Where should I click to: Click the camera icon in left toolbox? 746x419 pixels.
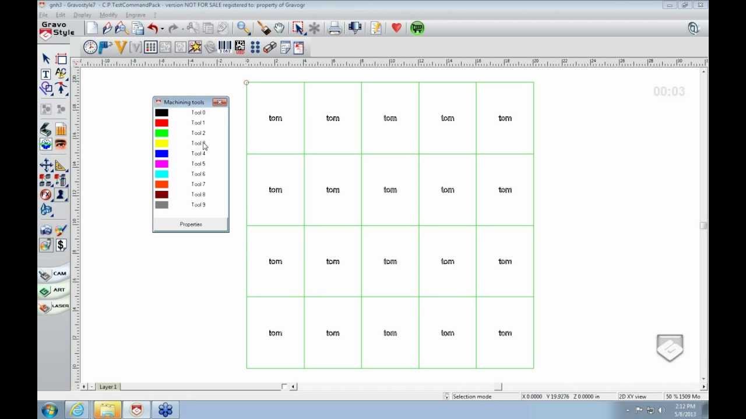pyautogui.click(x=46, y=230)
